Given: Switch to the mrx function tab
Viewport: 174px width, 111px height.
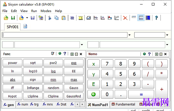Looking at the screenshot, I should click(48, 104).
